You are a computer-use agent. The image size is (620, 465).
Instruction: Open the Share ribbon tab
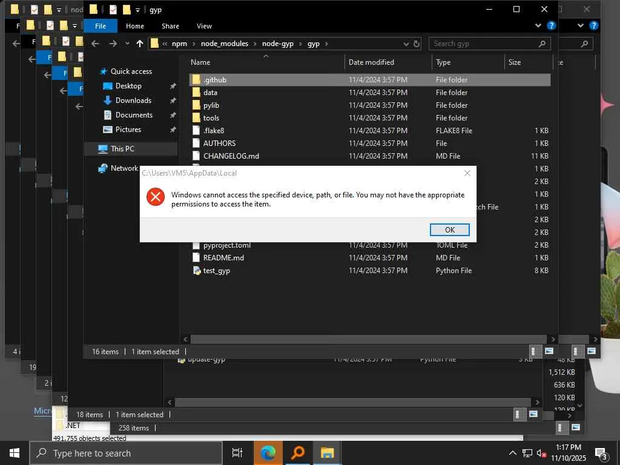click(170, 26)
